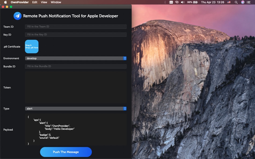This screenshot has width=255, height=159.
Task: Click the Remote Push Notification Tool title
Action: [71, 16]
